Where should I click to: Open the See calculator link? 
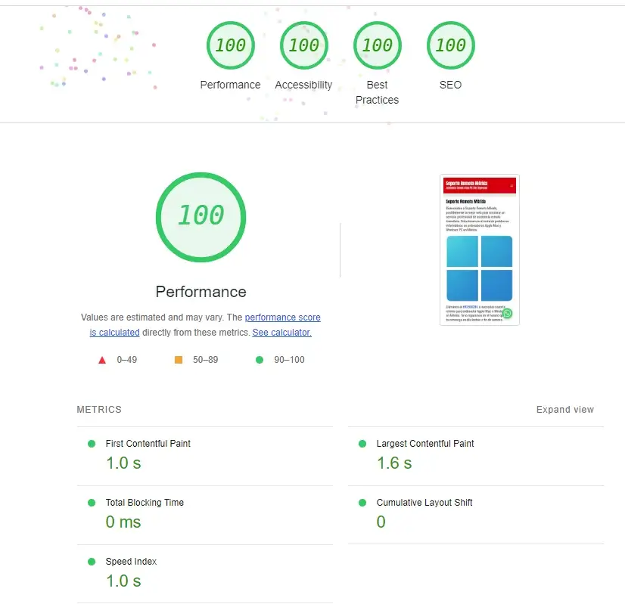pyautogui.click(x=281, y=332)
